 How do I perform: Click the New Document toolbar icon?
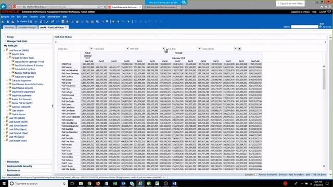coord(8,22)
